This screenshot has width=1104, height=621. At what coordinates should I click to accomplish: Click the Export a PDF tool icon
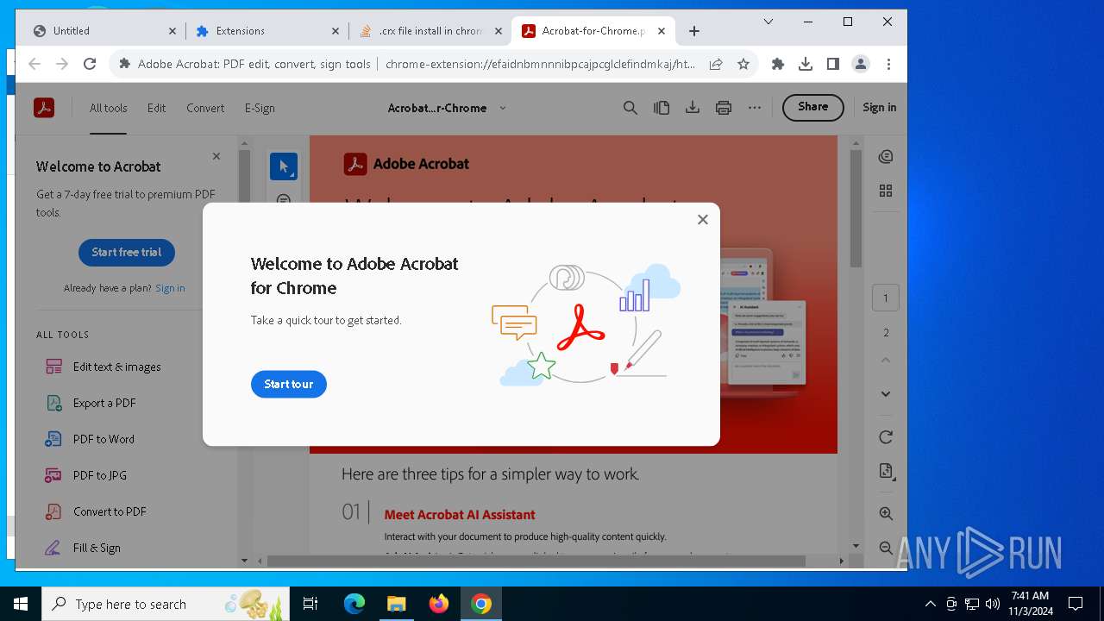pyautogui.click(x=54, y=403)
